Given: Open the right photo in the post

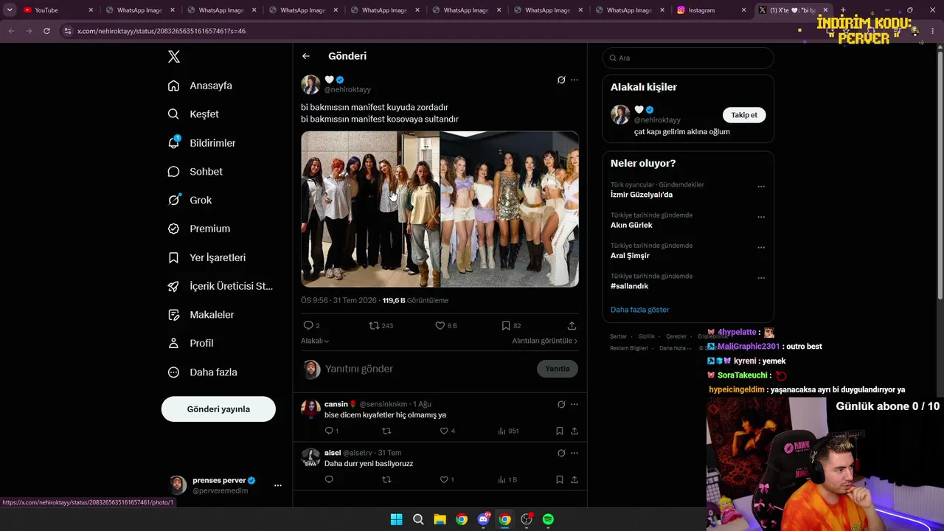Looking at the screenshot, I should tap(510, 209).
